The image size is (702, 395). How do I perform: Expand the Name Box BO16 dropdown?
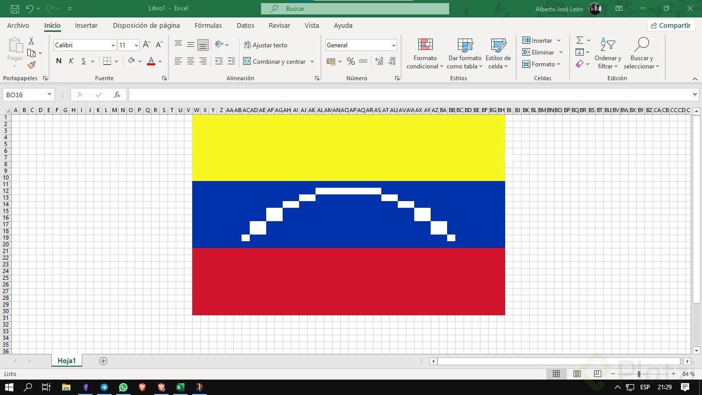[x=50, y=95]
